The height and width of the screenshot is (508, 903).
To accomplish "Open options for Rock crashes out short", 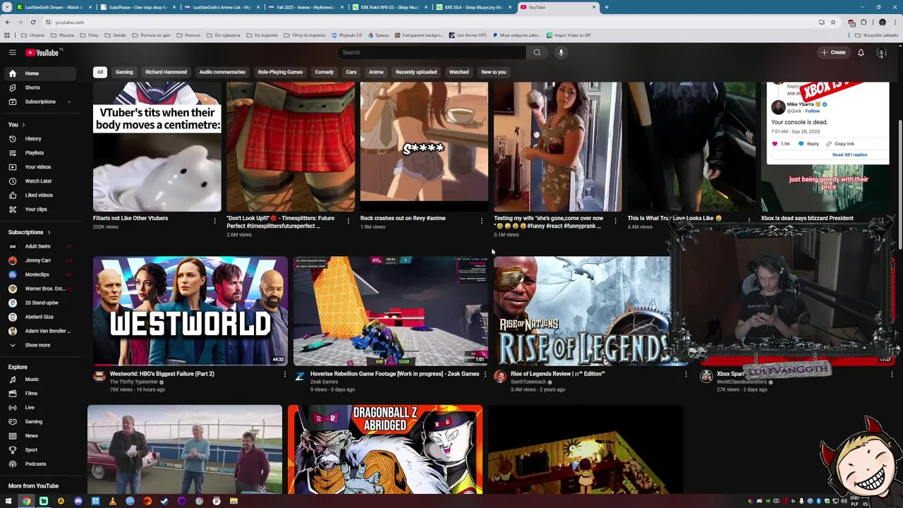I will [x=481, y=221].
